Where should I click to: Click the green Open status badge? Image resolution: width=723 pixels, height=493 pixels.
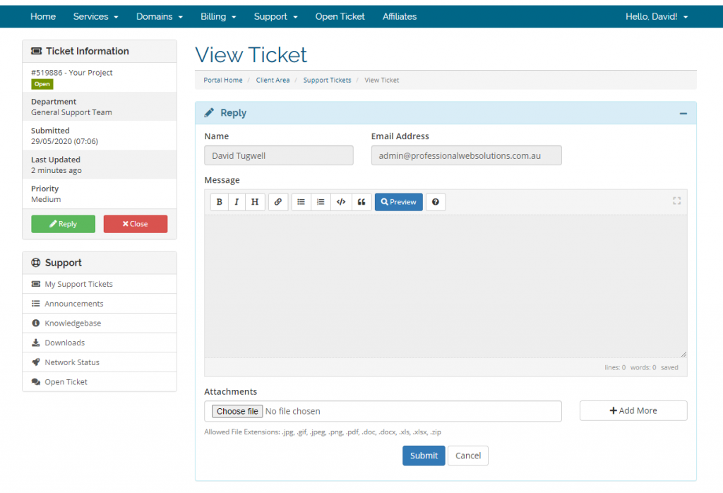point(42,84)
